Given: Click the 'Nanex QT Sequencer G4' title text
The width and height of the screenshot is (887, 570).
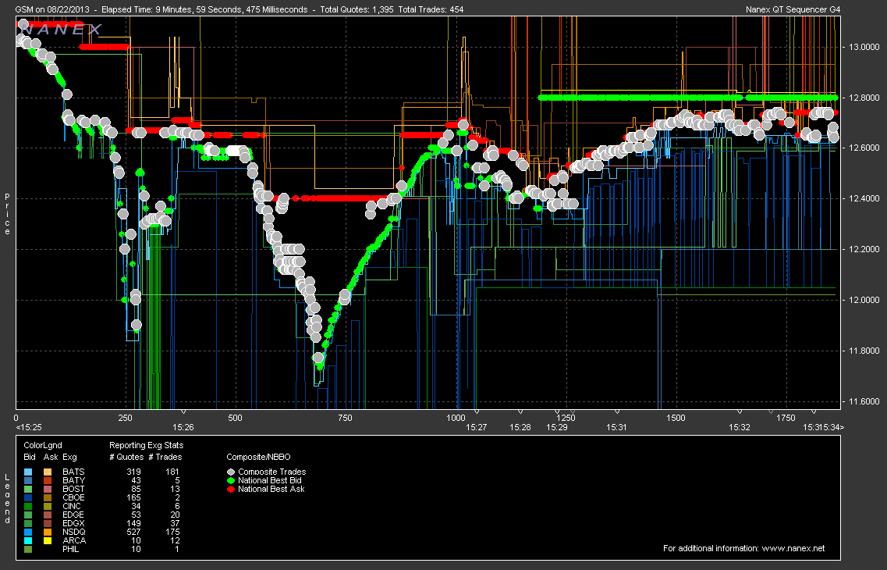Looking at the screenshot, I should coord(793,9).
